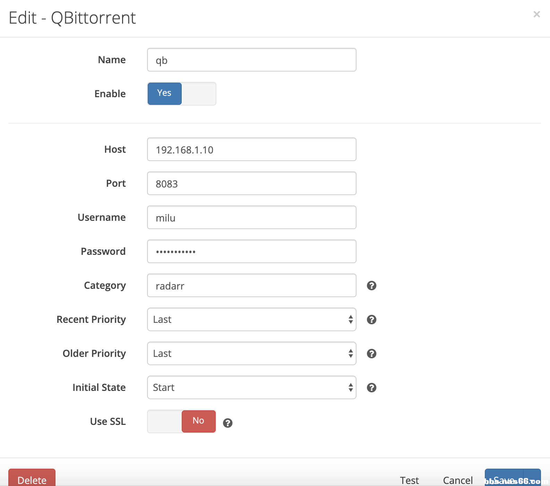Screen dimensions: 550x486
Task: Focus the Name input field
Action: 252,60
